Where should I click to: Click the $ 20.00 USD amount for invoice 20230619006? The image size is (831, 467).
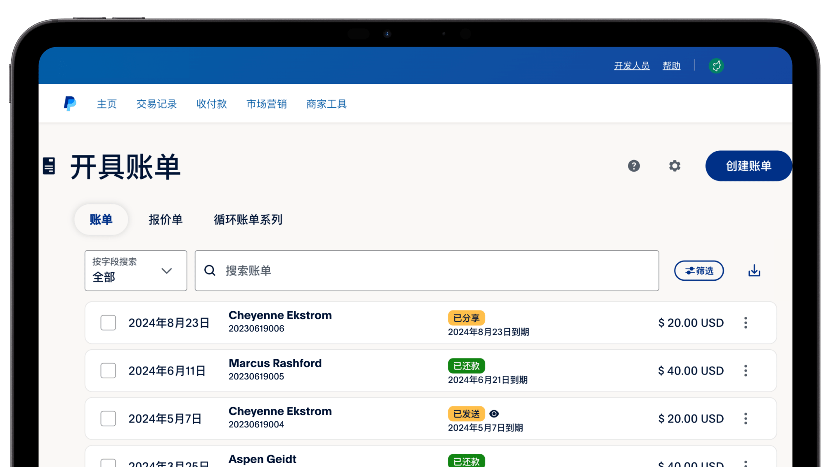click(691, 323)
